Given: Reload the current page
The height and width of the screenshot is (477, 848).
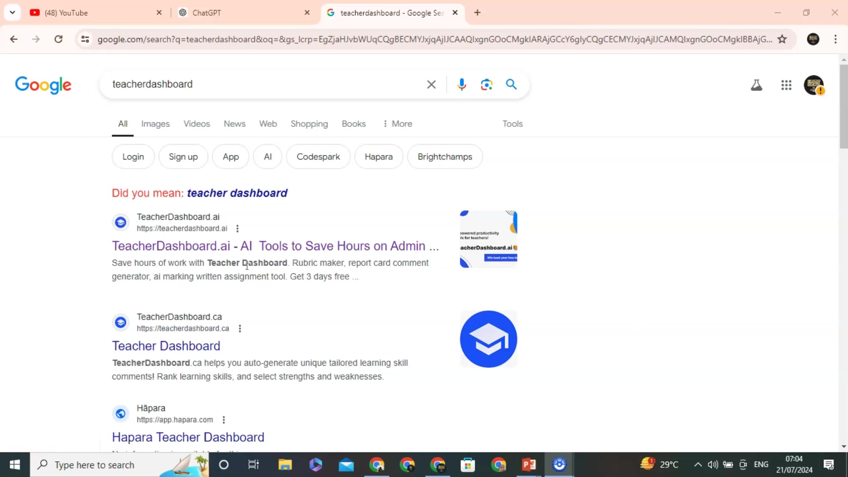Looking at the screenshot, I should tap(58, 39).
